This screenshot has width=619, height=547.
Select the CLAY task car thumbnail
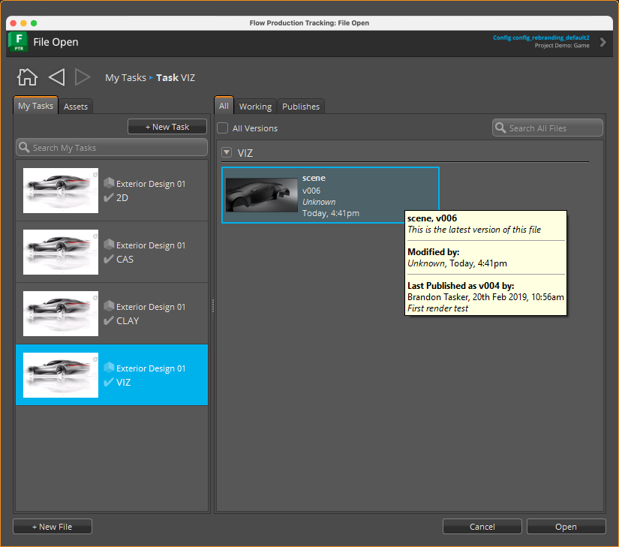point(61,314)
